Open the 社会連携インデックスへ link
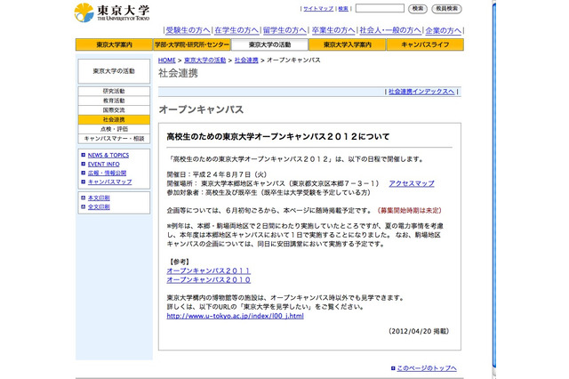Viewport: 569px width, 379px height. (x=421, y=92)
